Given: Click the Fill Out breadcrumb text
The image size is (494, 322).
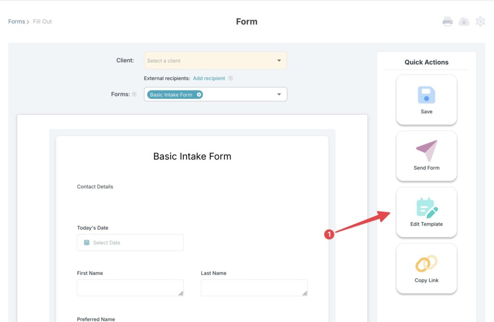Looking at the screenshot, I should (42, 21).
